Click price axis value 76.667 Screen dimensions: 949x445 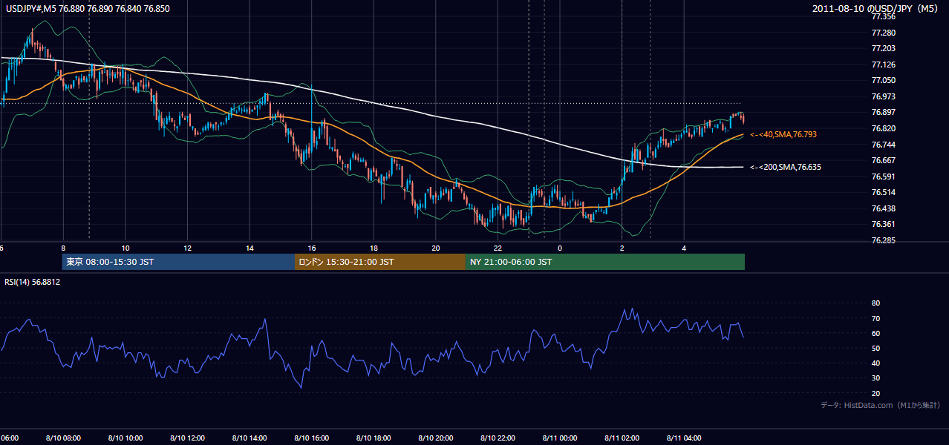[x=884, y=160]
